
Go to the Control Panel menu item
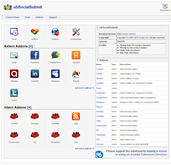13,17
